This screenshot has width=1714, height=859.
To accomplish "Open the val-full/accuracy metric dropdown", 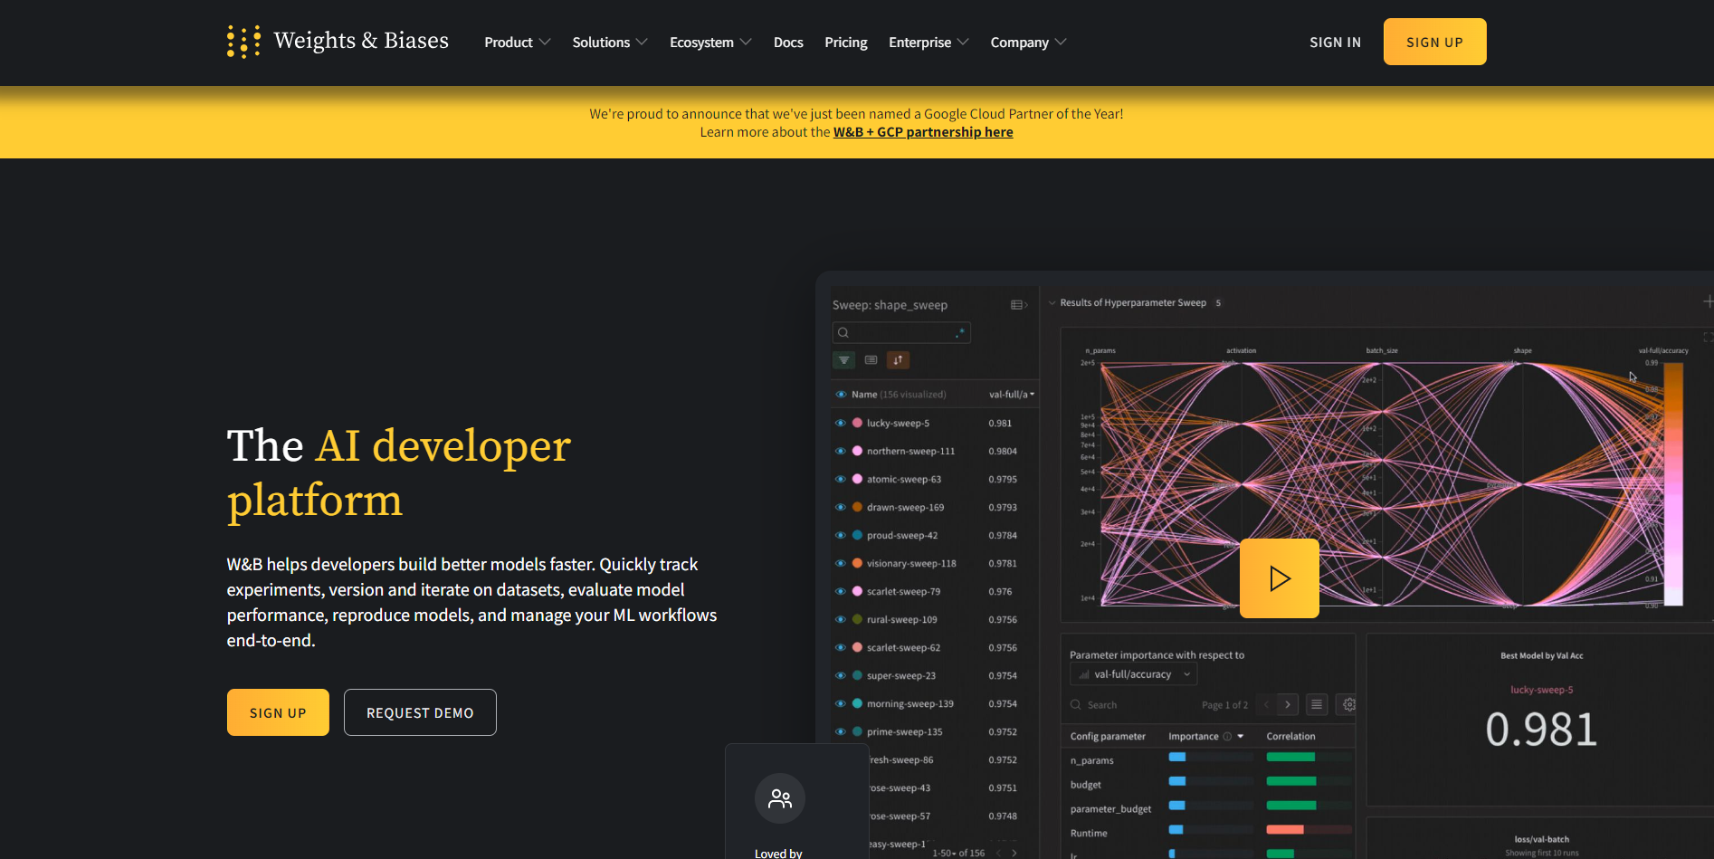I will (x=1133, y=674).
